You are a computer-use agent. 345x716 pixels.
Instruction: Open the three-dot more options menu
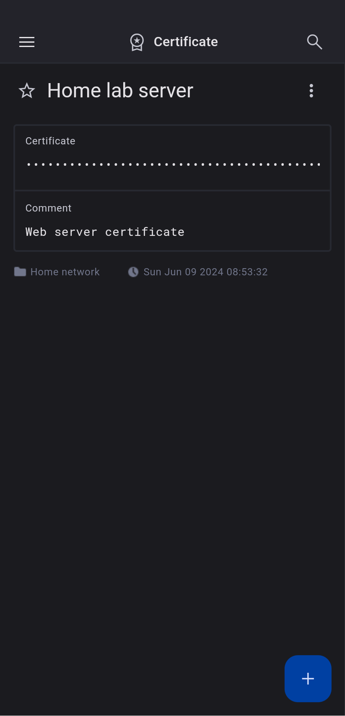[311, 91]
